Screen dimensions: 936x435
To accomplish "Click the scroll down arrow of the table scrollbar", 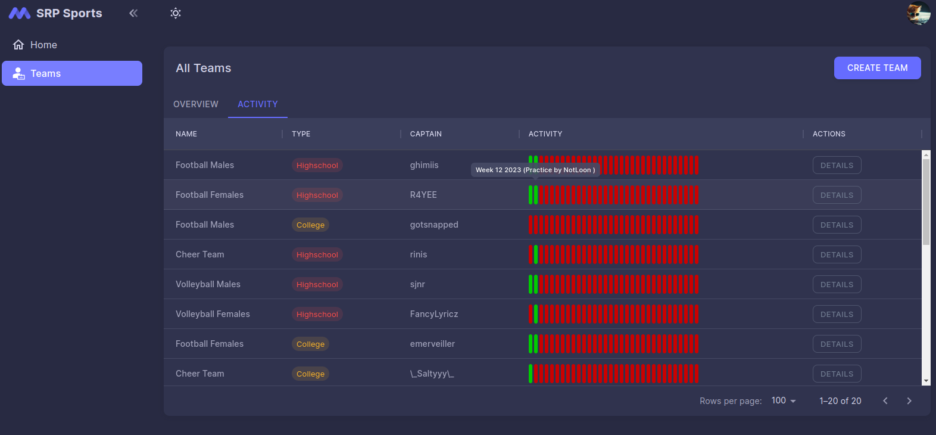I will tap(926, 381).
